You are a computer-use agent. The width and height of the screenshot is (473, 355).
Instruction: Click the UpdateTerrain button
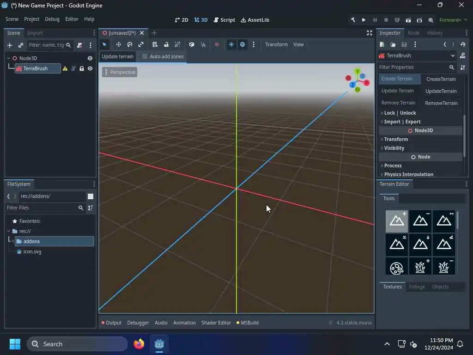click(x=441, y=91)
